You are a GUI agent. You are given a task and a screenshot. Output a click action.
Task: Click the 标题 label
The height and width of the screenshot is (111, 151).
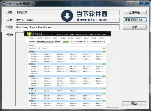click(x=10, y=27)
